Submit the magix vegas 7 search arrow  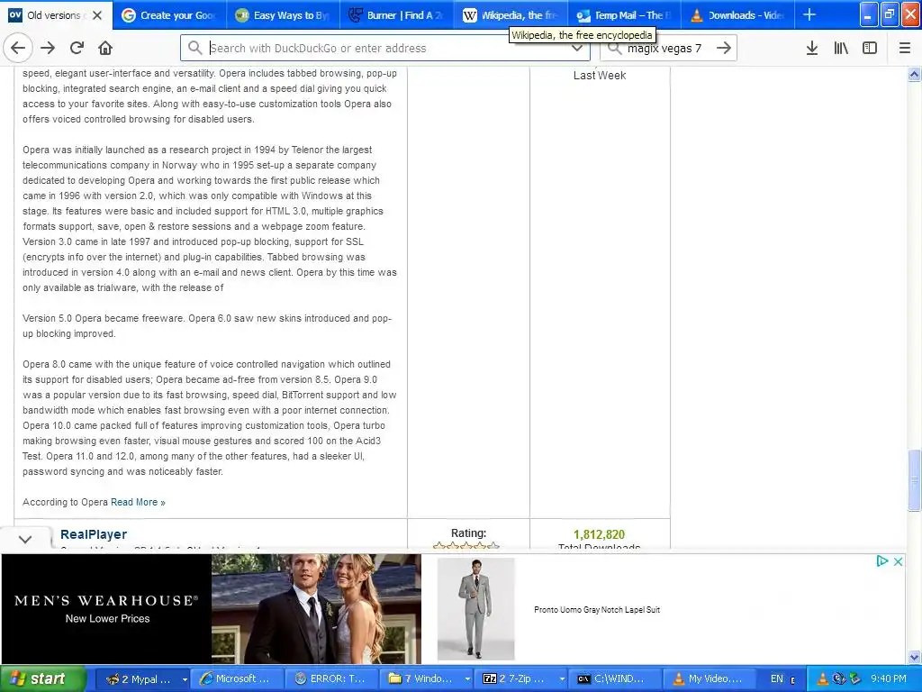tap(724, 49)
